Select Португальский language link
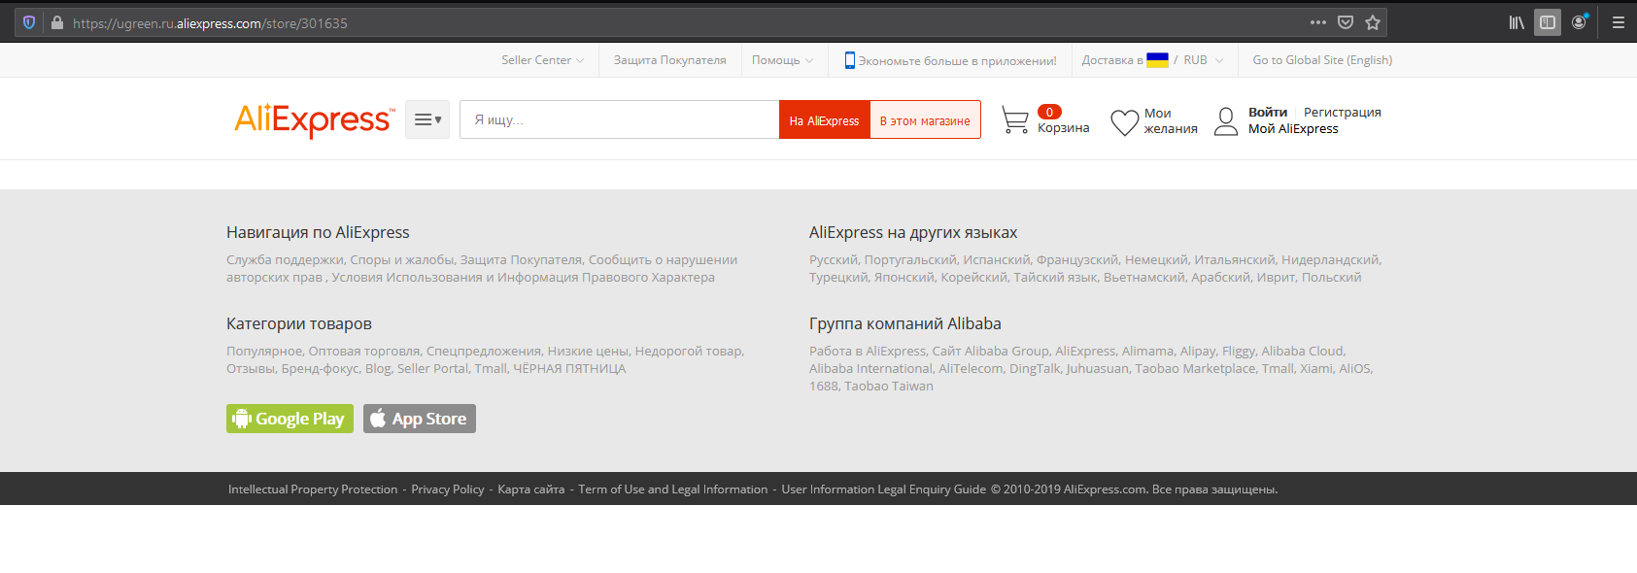Viewport: 1637px width, 573px height. pyautogui.click(x=910, y=260)
